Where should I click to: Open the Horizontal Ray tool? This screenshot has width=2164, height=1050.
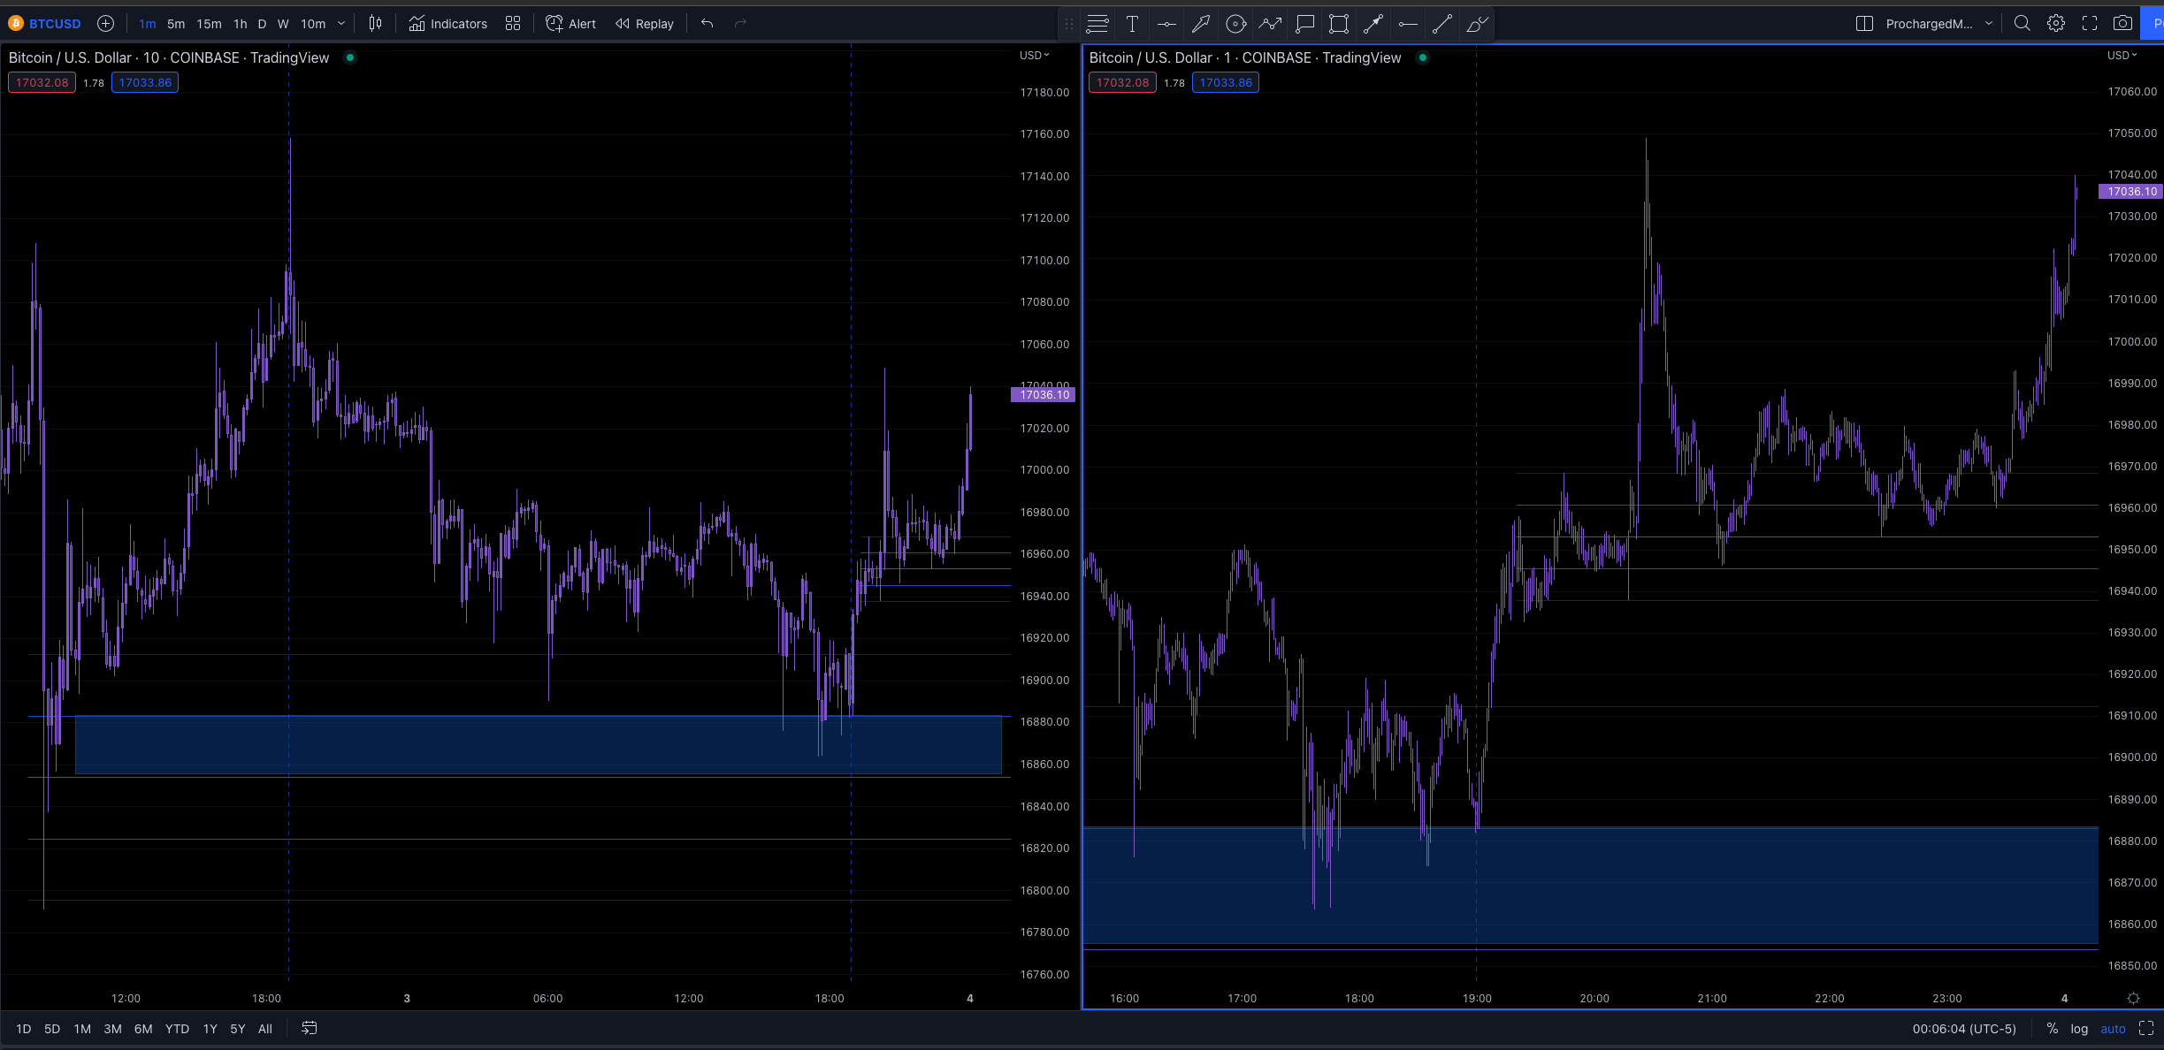coord(1406,24)
